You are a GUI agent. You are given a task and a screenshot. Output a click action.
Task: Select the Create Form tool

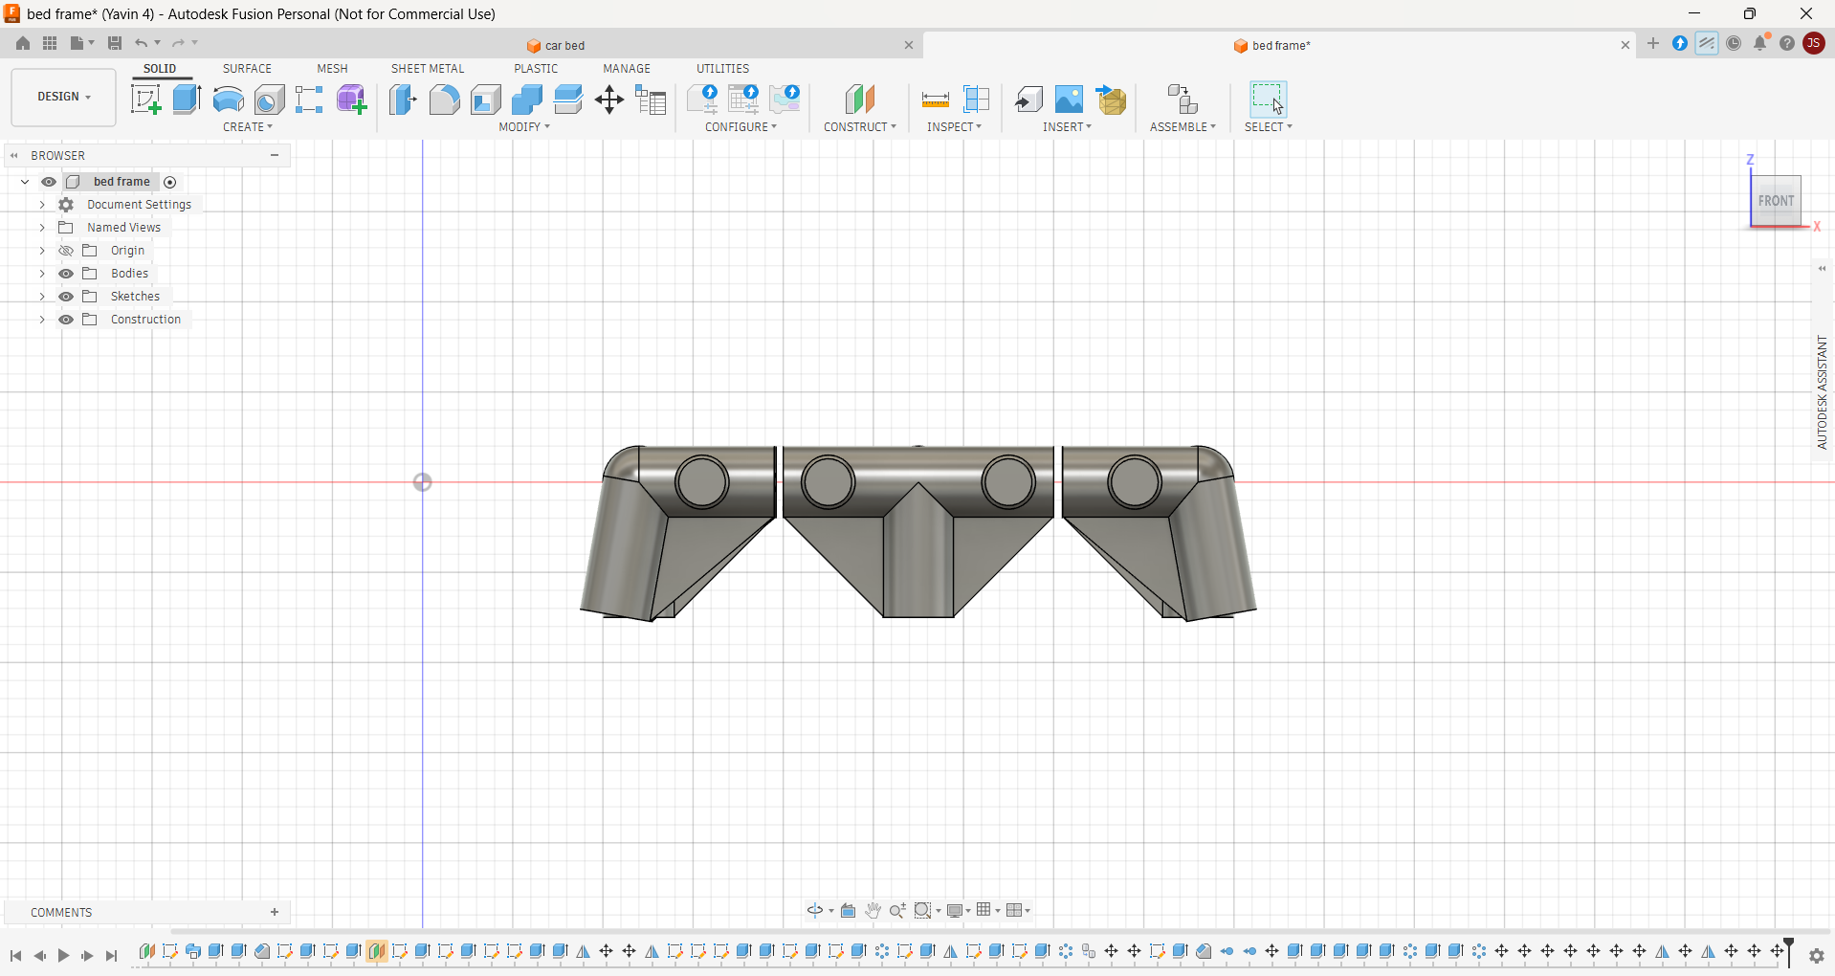[351, 100]
